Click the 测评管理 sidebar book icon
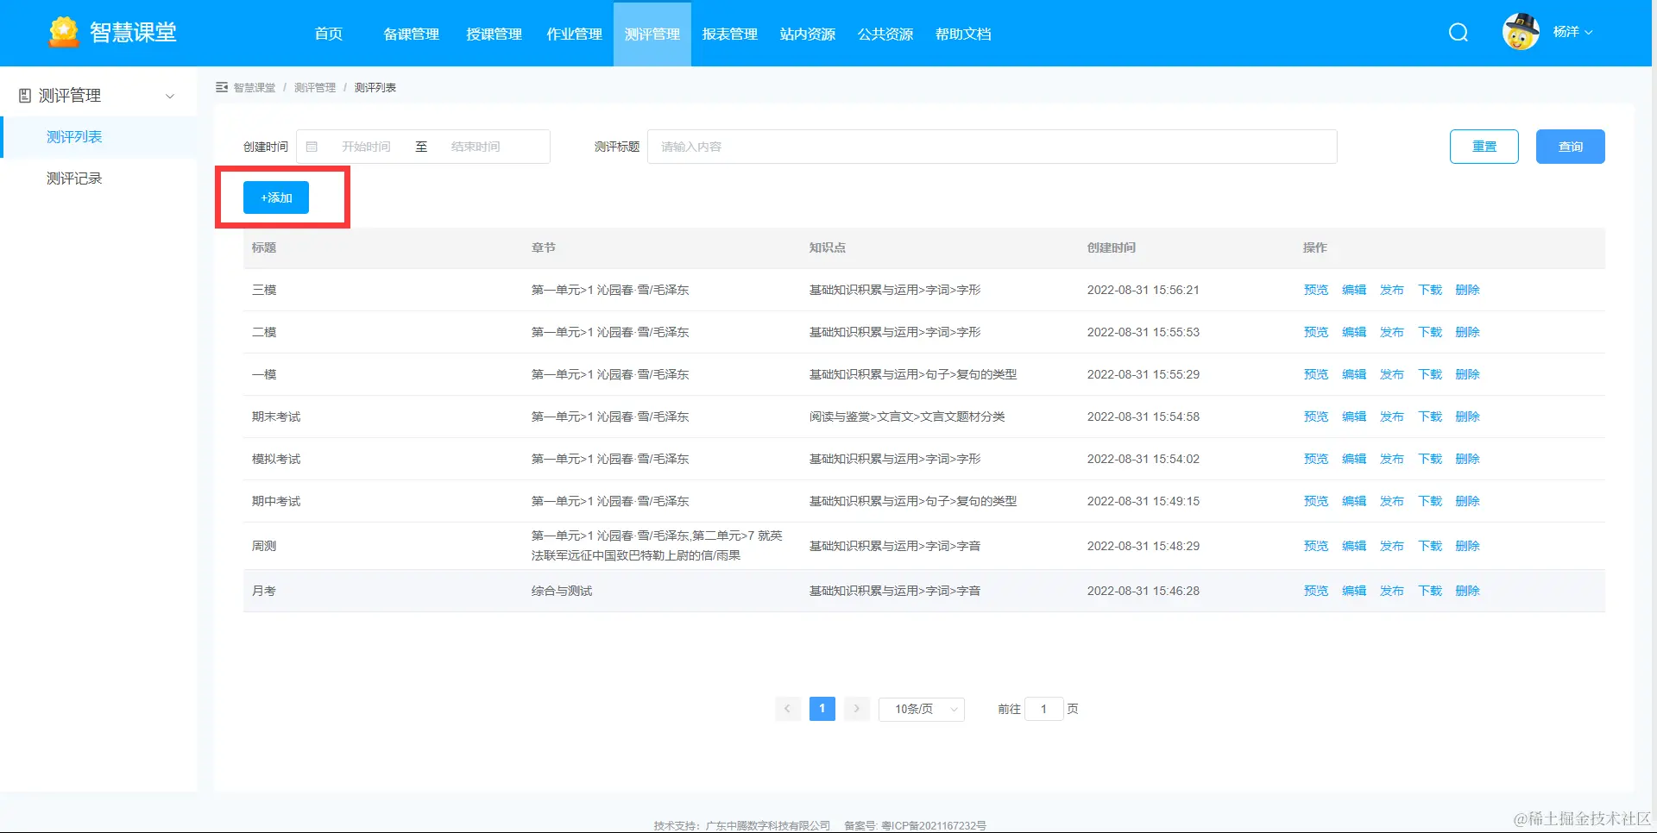This screenshot has width=1657, height=833. coord(25,94)
